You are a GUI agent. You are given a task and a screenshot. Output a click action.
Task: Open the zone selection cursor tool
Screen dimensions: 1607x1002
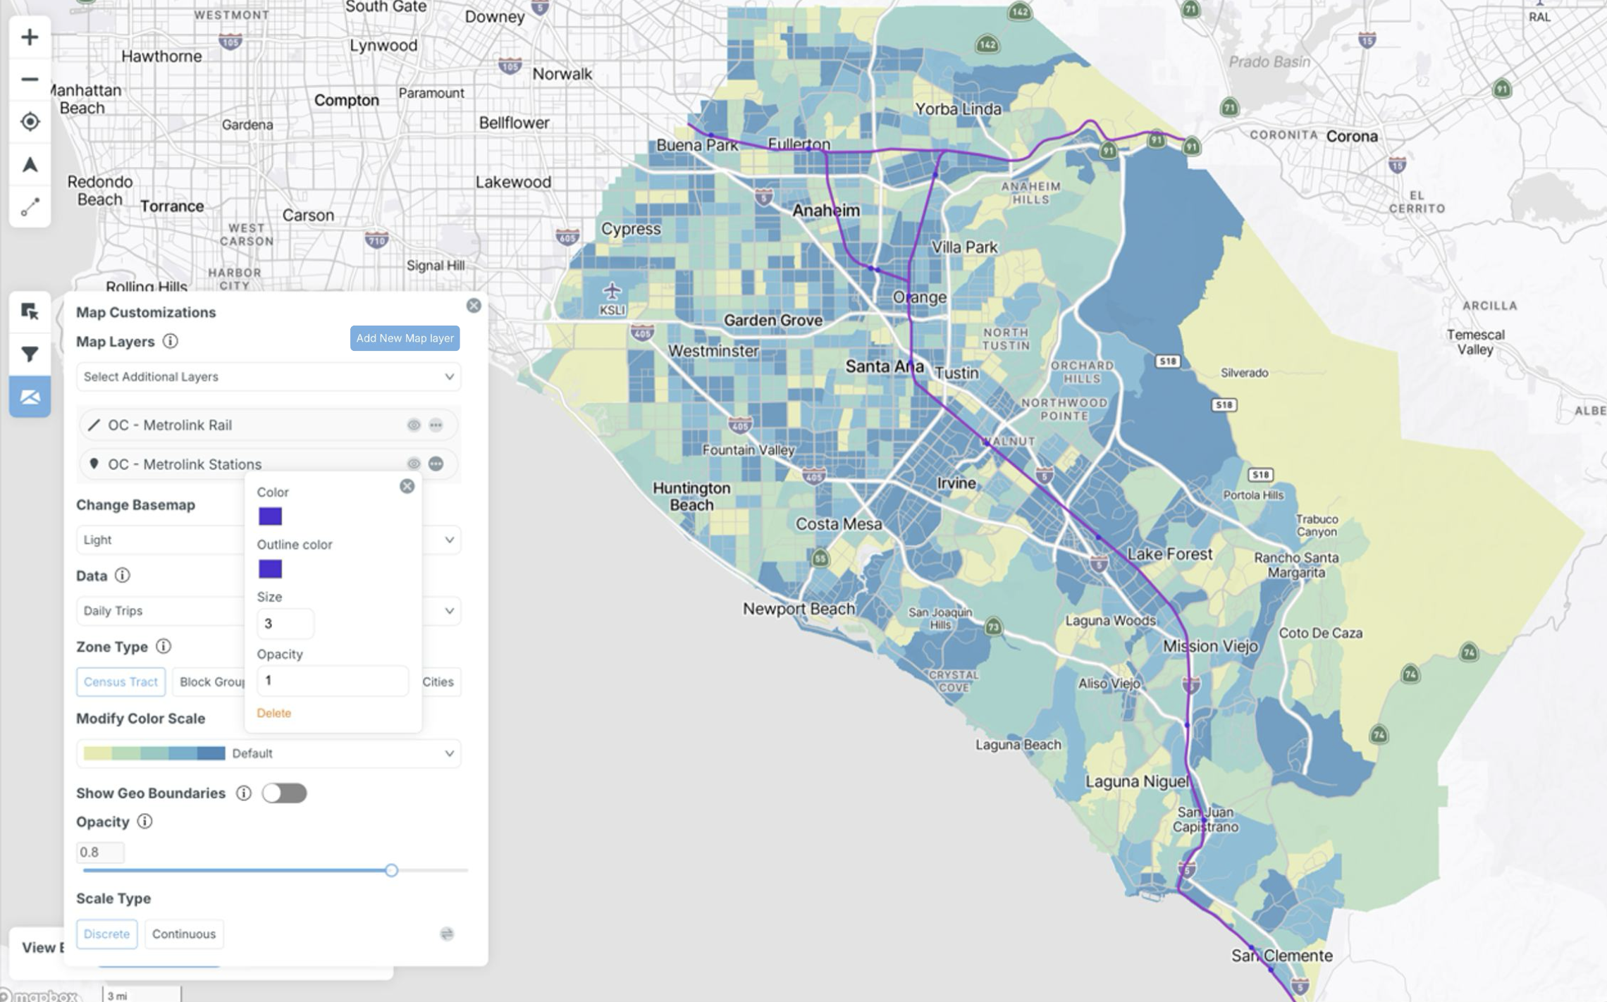click(x=30, y=311)
